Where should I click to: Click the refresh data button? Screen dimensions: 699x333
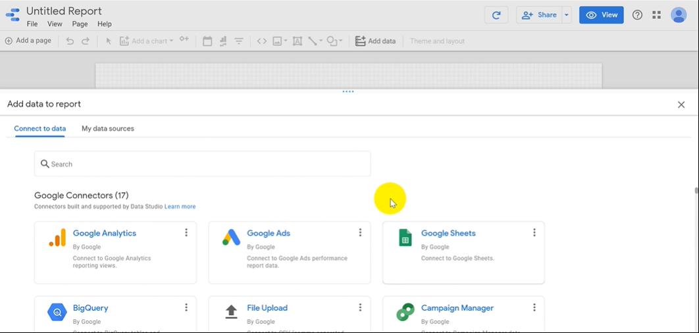click(x=496, y=15)
